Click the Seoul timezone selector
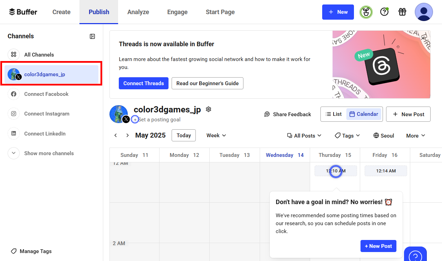Image resolution: width=442 pixels, height=261 pixels. click(x=384, y=135)
